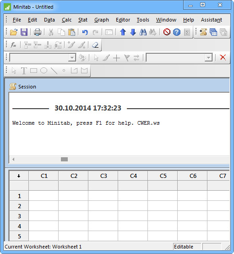234x254 pixels.
Task: Click the Crosshairs plus icon
Action: coord(116,58)
